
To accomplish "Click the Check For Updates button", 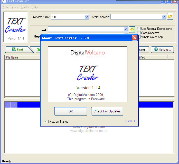I will pyautogui.click(x=107, y=111).
